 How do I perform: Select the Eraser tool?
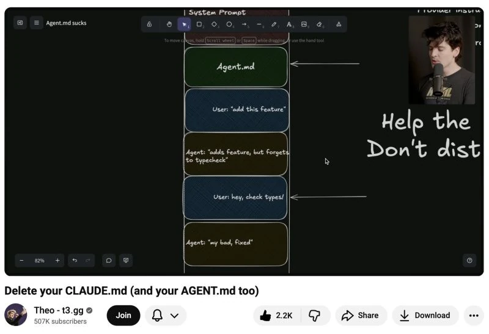[319, 24]
